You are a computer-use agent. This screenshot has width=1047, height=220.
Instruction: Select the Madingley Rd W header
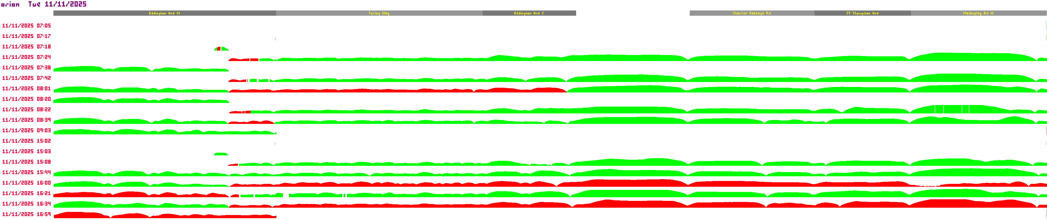(x=978, y=13)
